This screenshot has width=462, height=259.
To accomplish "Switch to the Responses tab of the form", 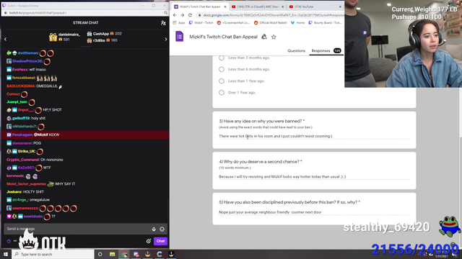I will point(326,51).
